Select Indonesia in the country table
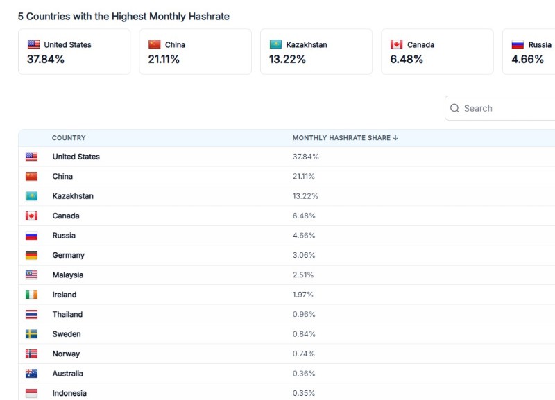The height and width of the screenshot is (400, 555). (x=69, y=393)
